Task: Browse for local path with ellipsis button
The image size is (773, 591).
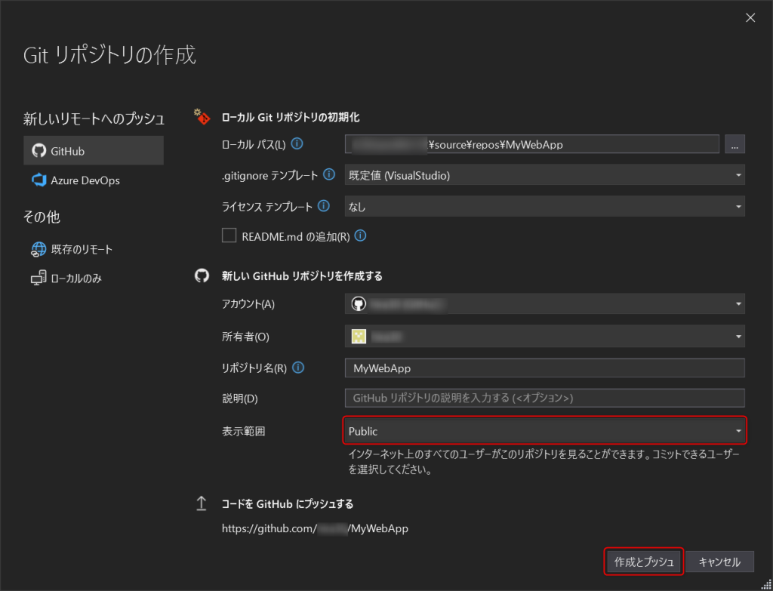Action: point(735,144)
